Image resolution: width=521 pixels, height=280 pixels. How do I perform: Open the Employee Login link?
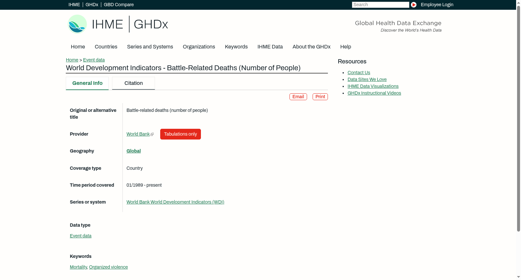[x=437, y=5]
